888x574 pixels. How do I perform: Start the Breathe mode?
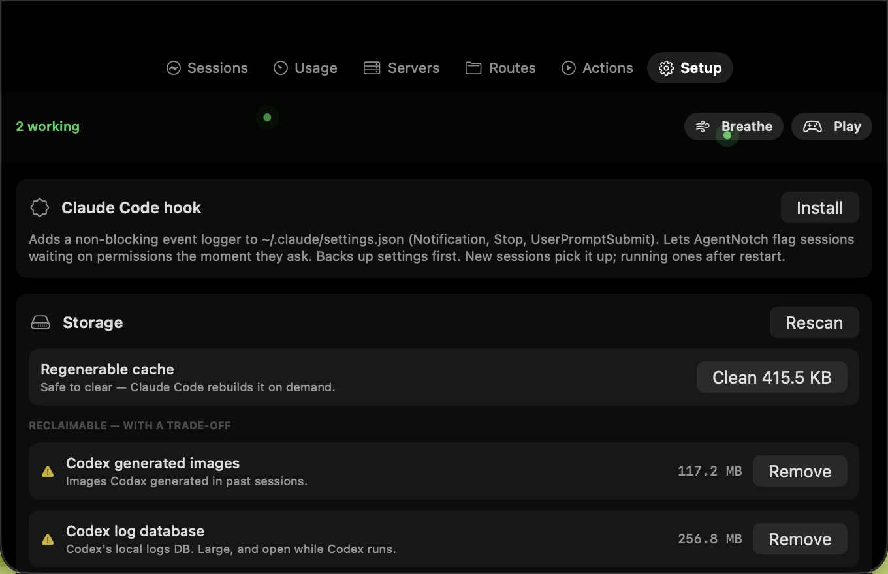pyautogui.click(x=734, y=127)
